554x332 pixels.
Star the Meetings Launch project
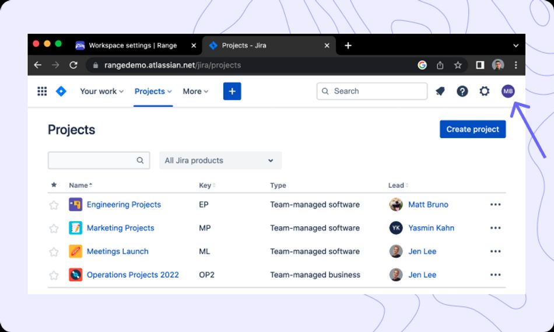[54, 251]
